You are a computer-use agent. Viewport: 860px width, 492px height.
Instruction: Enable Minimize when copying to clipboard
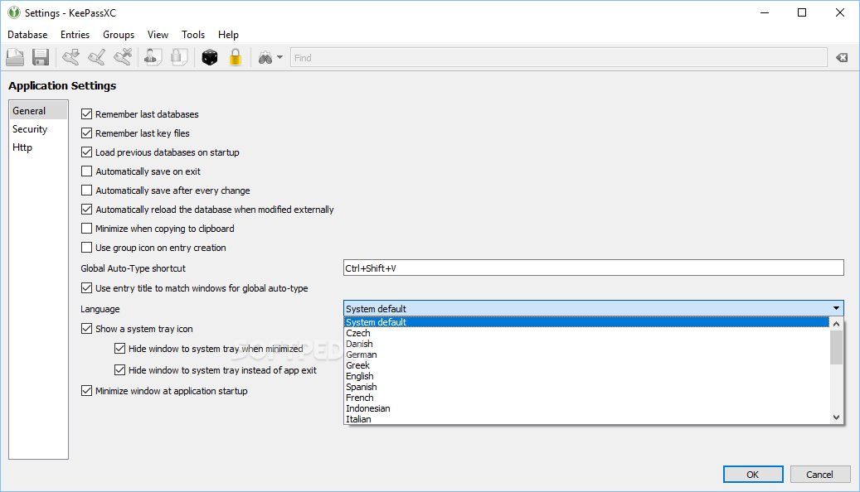pos(86,229)
